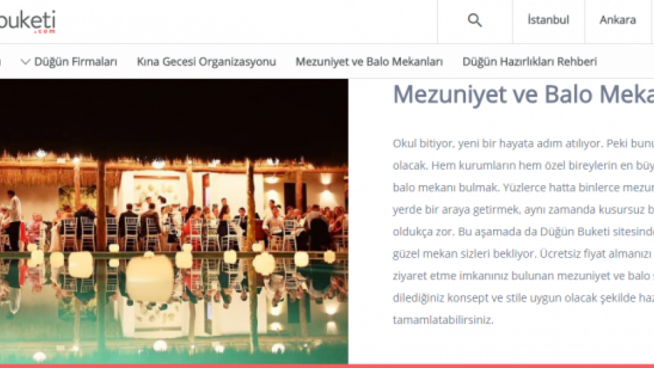Screen dimensions: 654x368
Task: Click the red bar below the banner
Action: (x=327, y=365)
